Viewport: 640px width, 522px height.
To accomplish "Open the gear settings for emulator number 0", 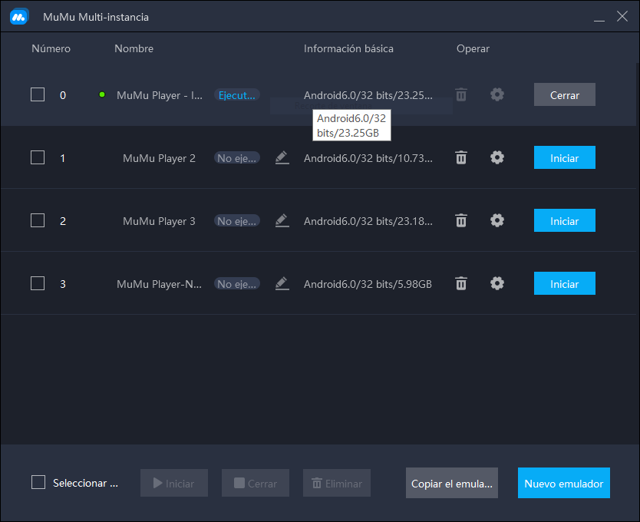I will (497, 94).
